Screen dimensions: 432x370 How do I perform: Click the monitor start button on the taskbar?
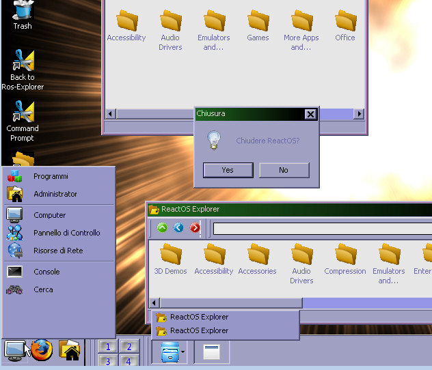coord(15,351)
